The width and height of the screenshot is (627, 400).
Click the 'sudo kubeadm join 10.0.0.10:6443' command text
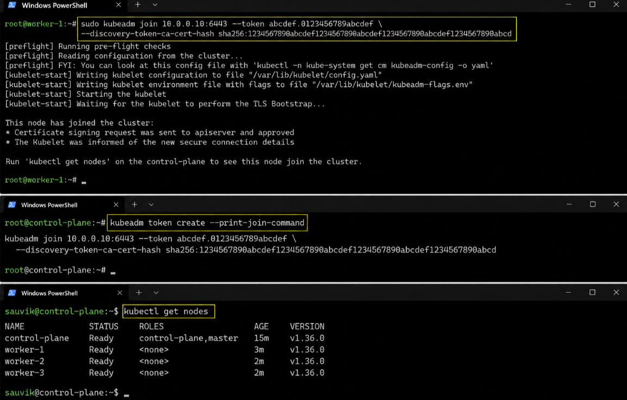(154, 24)
